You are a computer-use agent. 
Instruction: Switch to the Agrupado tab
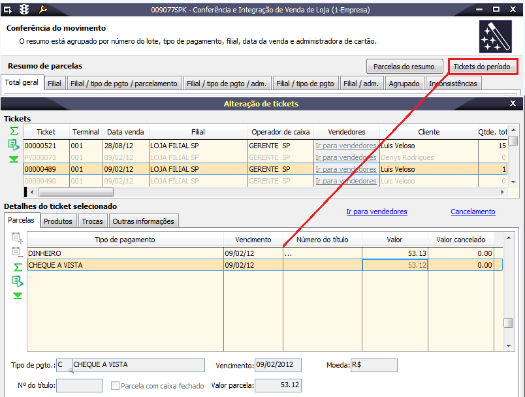tap(404, 84)
